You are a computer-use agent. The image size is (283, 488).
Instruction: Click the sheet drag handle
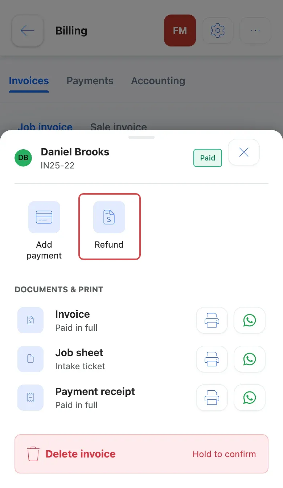(x=141, y=137)
